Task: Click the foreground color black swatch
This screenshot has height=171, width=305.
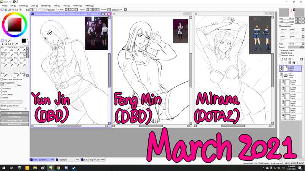Action: point(23,41)
